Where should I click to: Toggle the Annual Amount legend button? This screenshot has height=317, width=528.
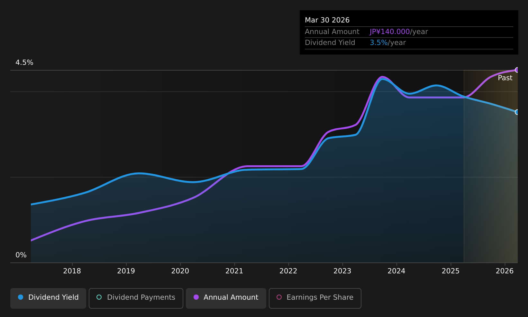[x=226, y=298]
